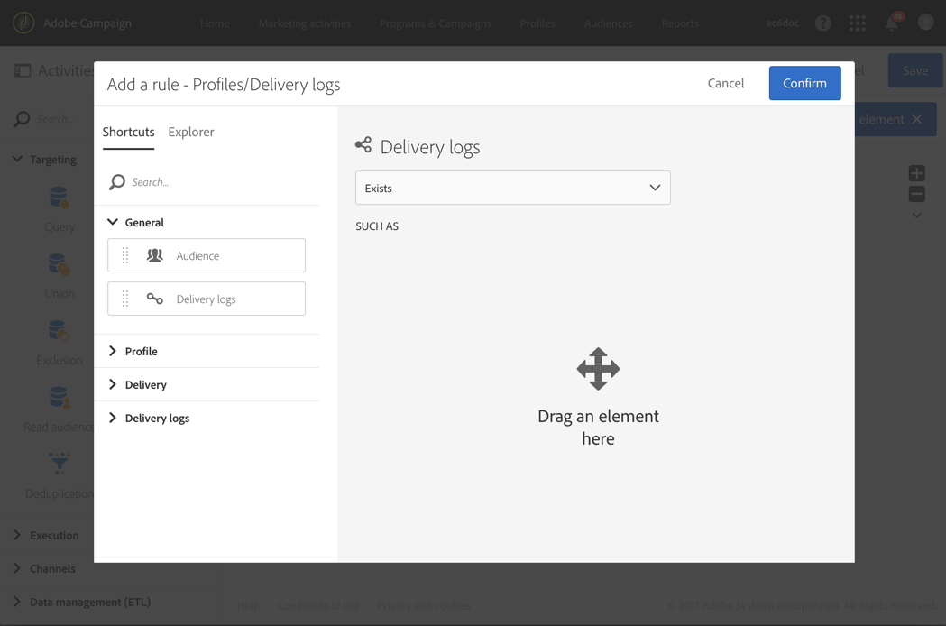Click the Drag an element here area
The width and height of the screenshot is (946, 626).
(x=598, y=397)
